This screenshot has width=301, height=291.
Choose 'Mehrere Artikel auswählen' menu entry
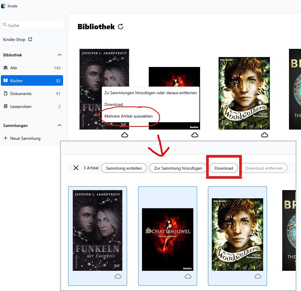(x=150, y=116)
